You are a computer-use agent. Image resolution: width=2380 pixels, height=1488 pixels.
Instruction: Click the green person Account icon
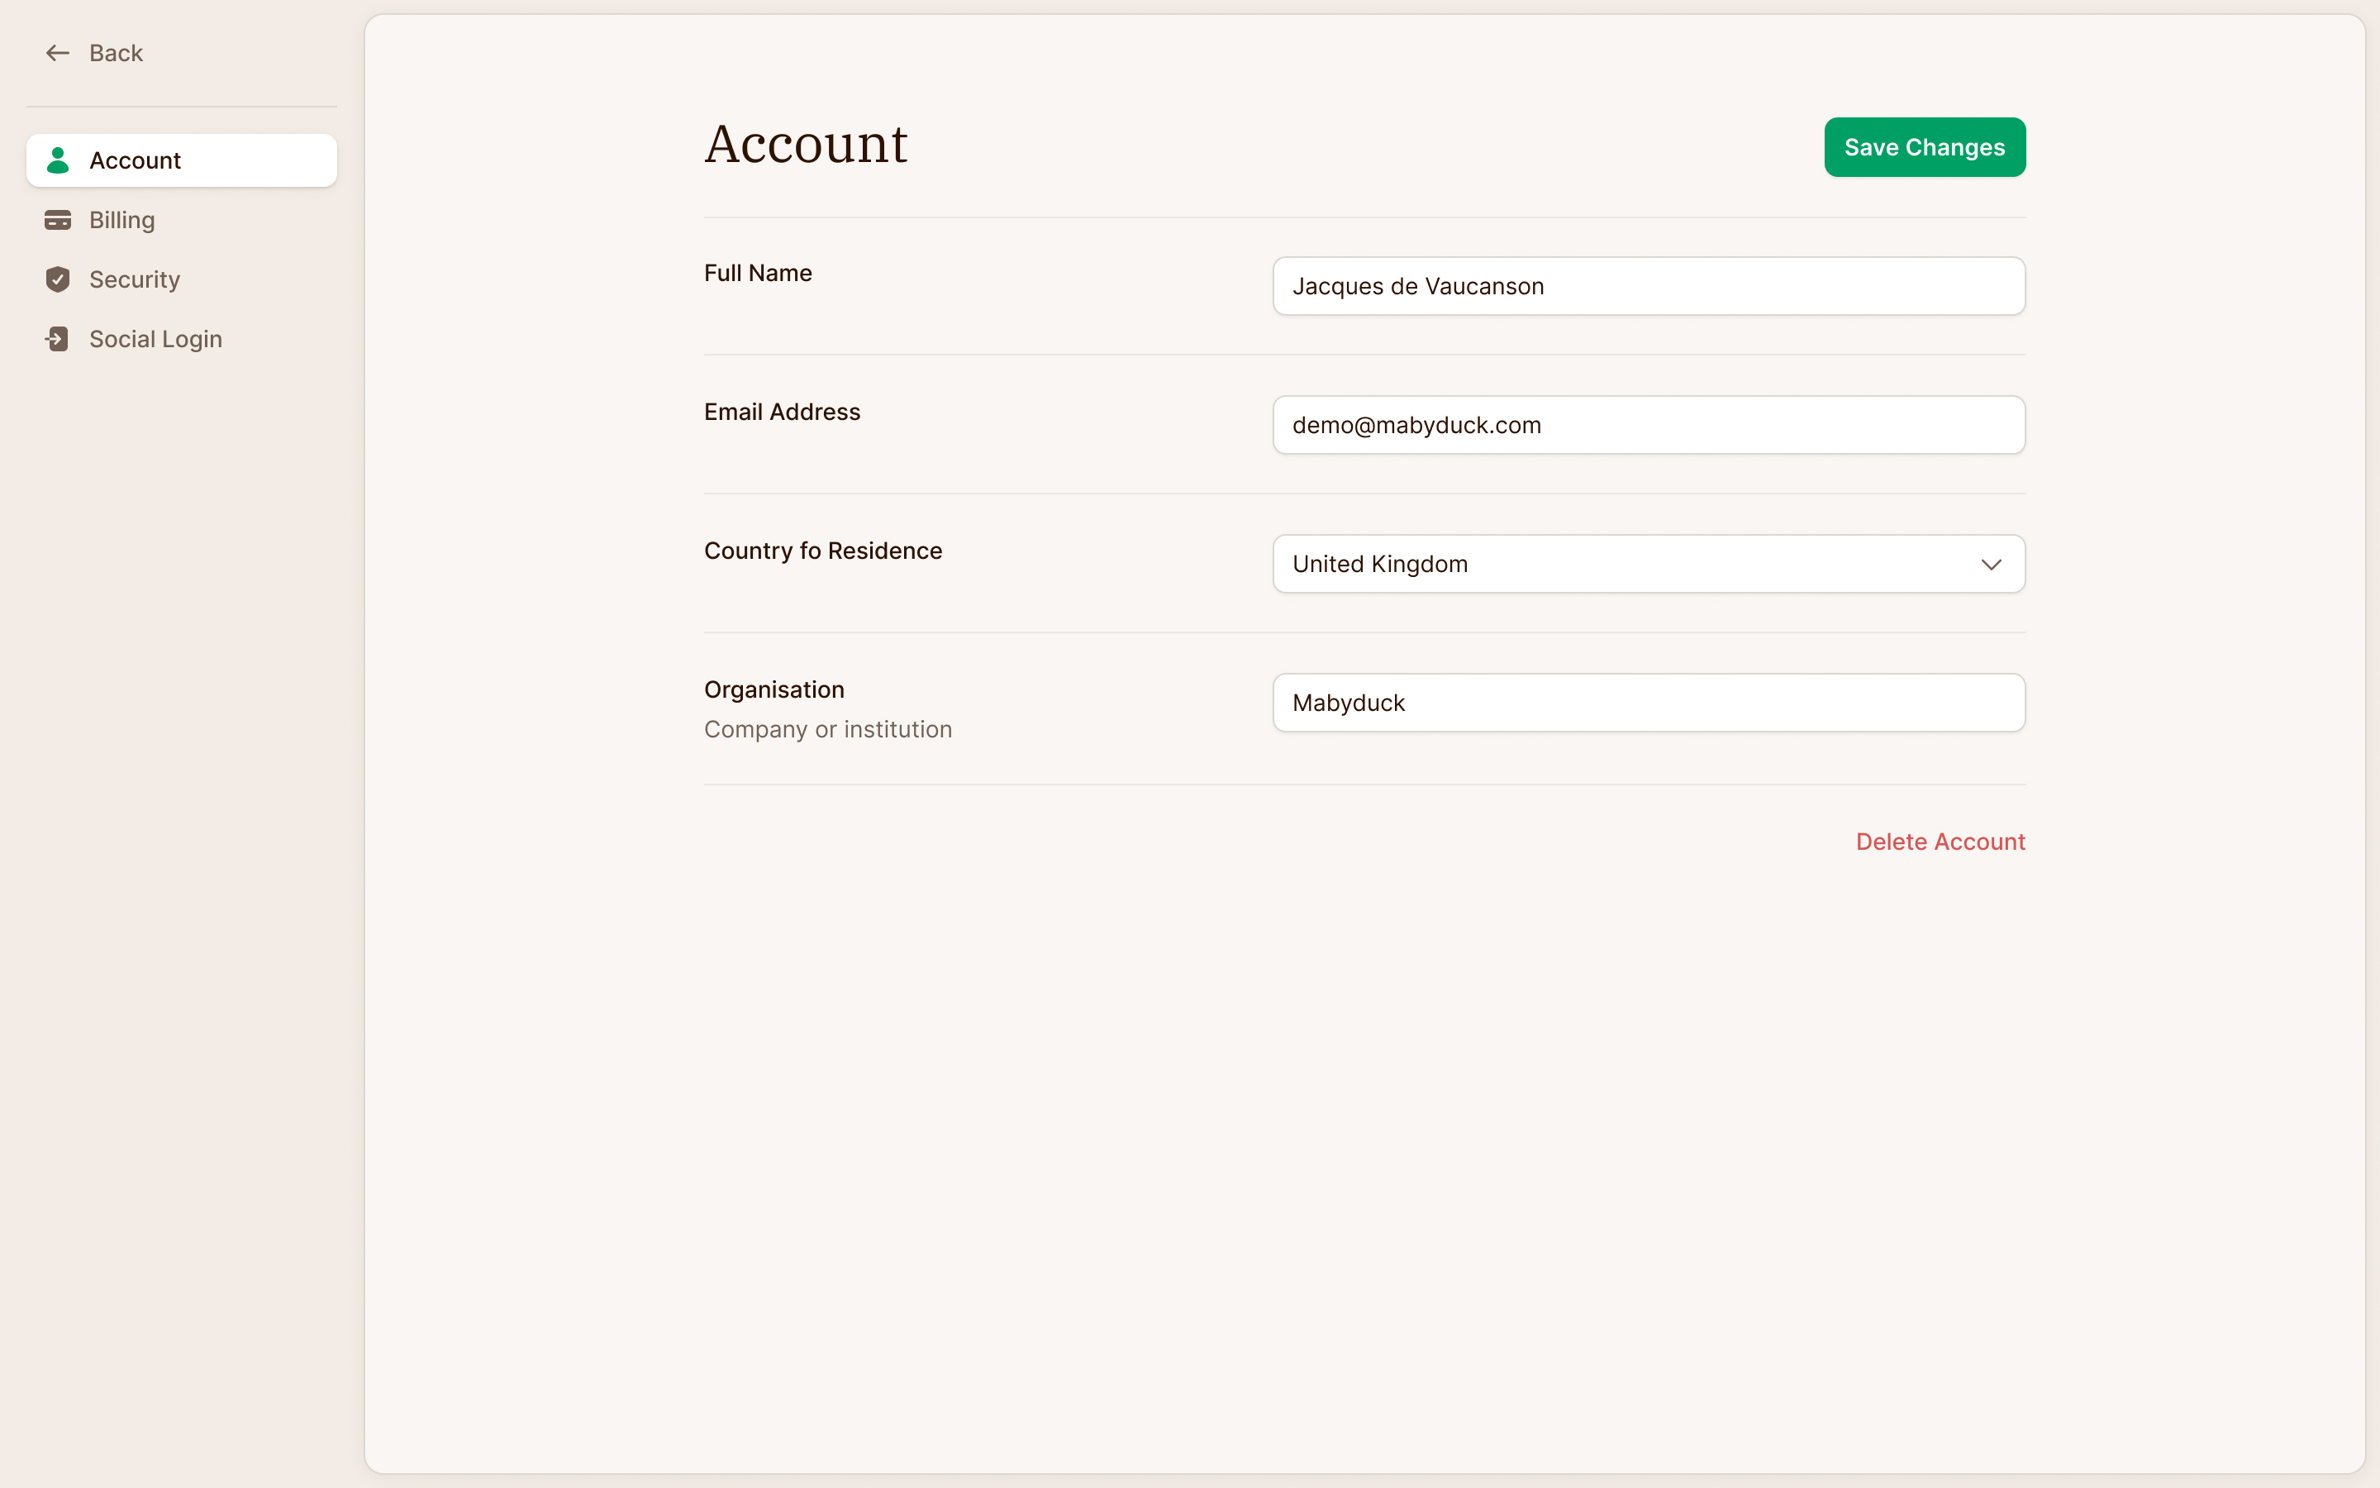tap(58, 160)
